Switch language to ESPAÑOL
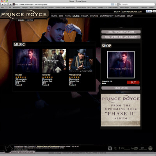Image resolution: width=156 pixels, height=156 pixels. pos(30,20)
